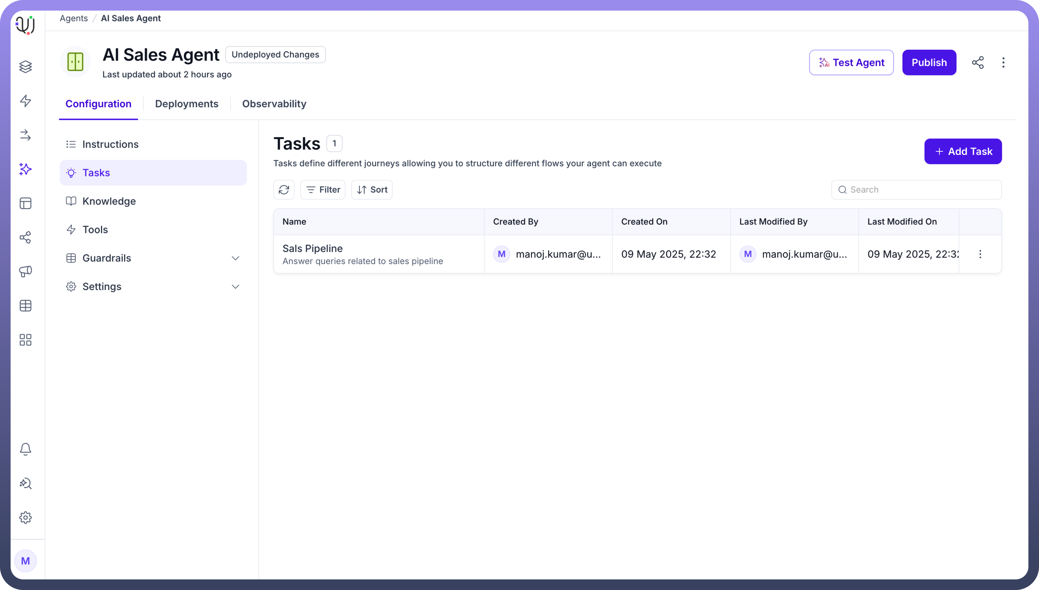Select Knowledge in the configuration menu

point(109,201)
